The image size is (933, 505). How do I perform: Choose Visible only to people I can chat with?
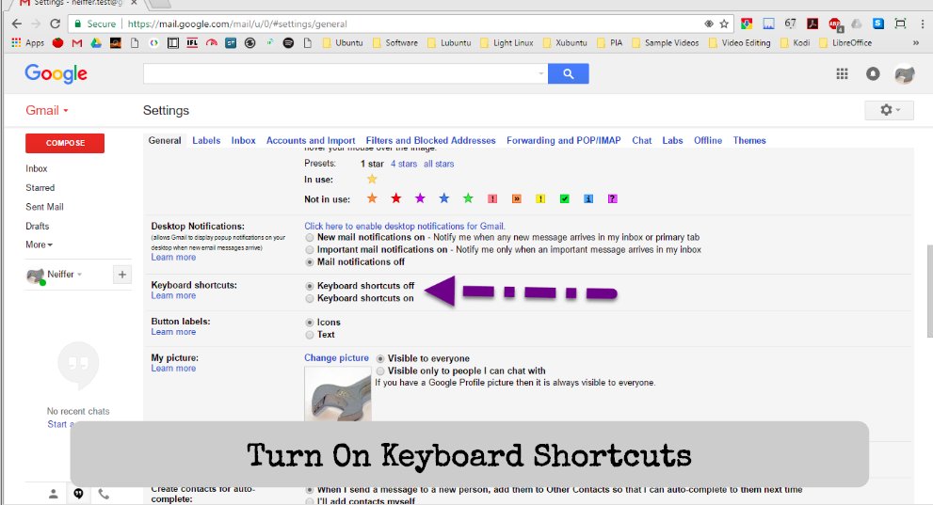pos(380,371)
